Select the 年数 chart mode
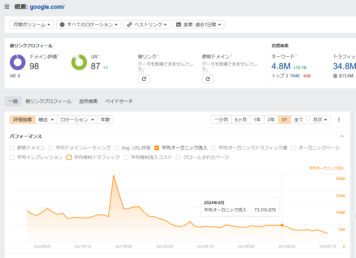Image resolution: width=356 pixels, height=258 pixels. pos(105,120)
